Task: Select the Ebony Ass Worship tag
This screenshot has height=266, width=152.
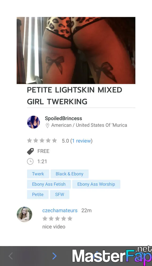Action: [x=96, y=184]
